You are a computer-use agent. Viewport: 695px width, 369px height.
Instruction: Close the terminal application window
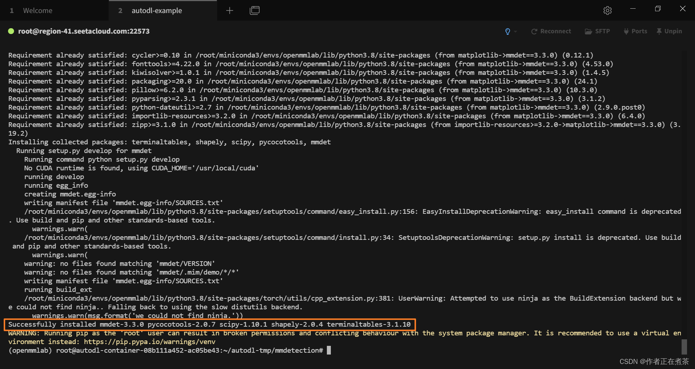tap(683, 9)
